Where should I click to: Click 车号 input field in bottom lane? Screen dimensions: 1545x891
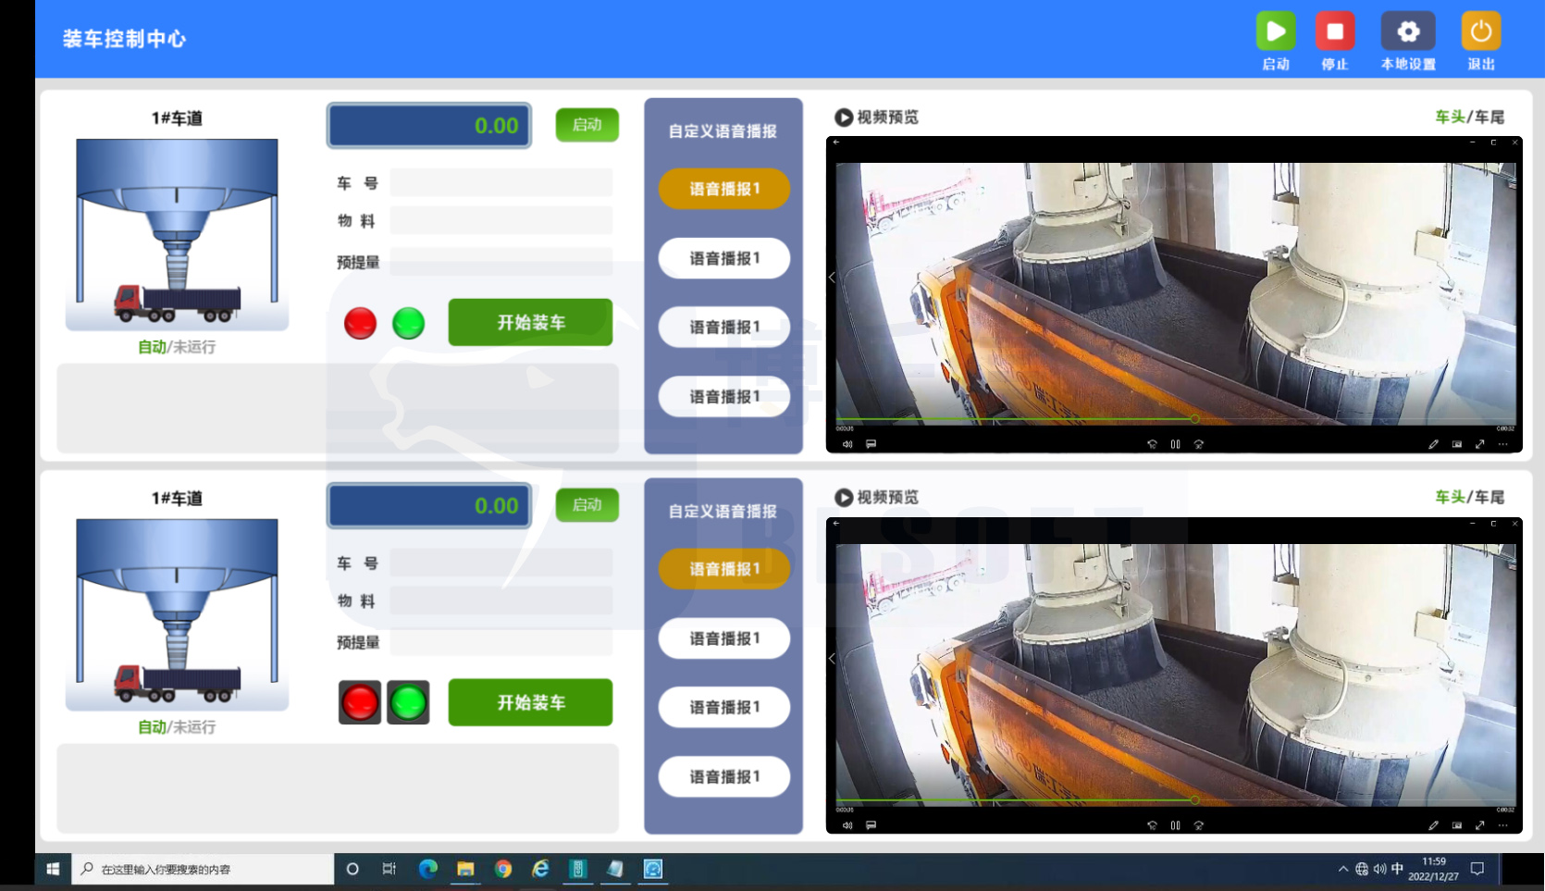[x=501, y=563]
